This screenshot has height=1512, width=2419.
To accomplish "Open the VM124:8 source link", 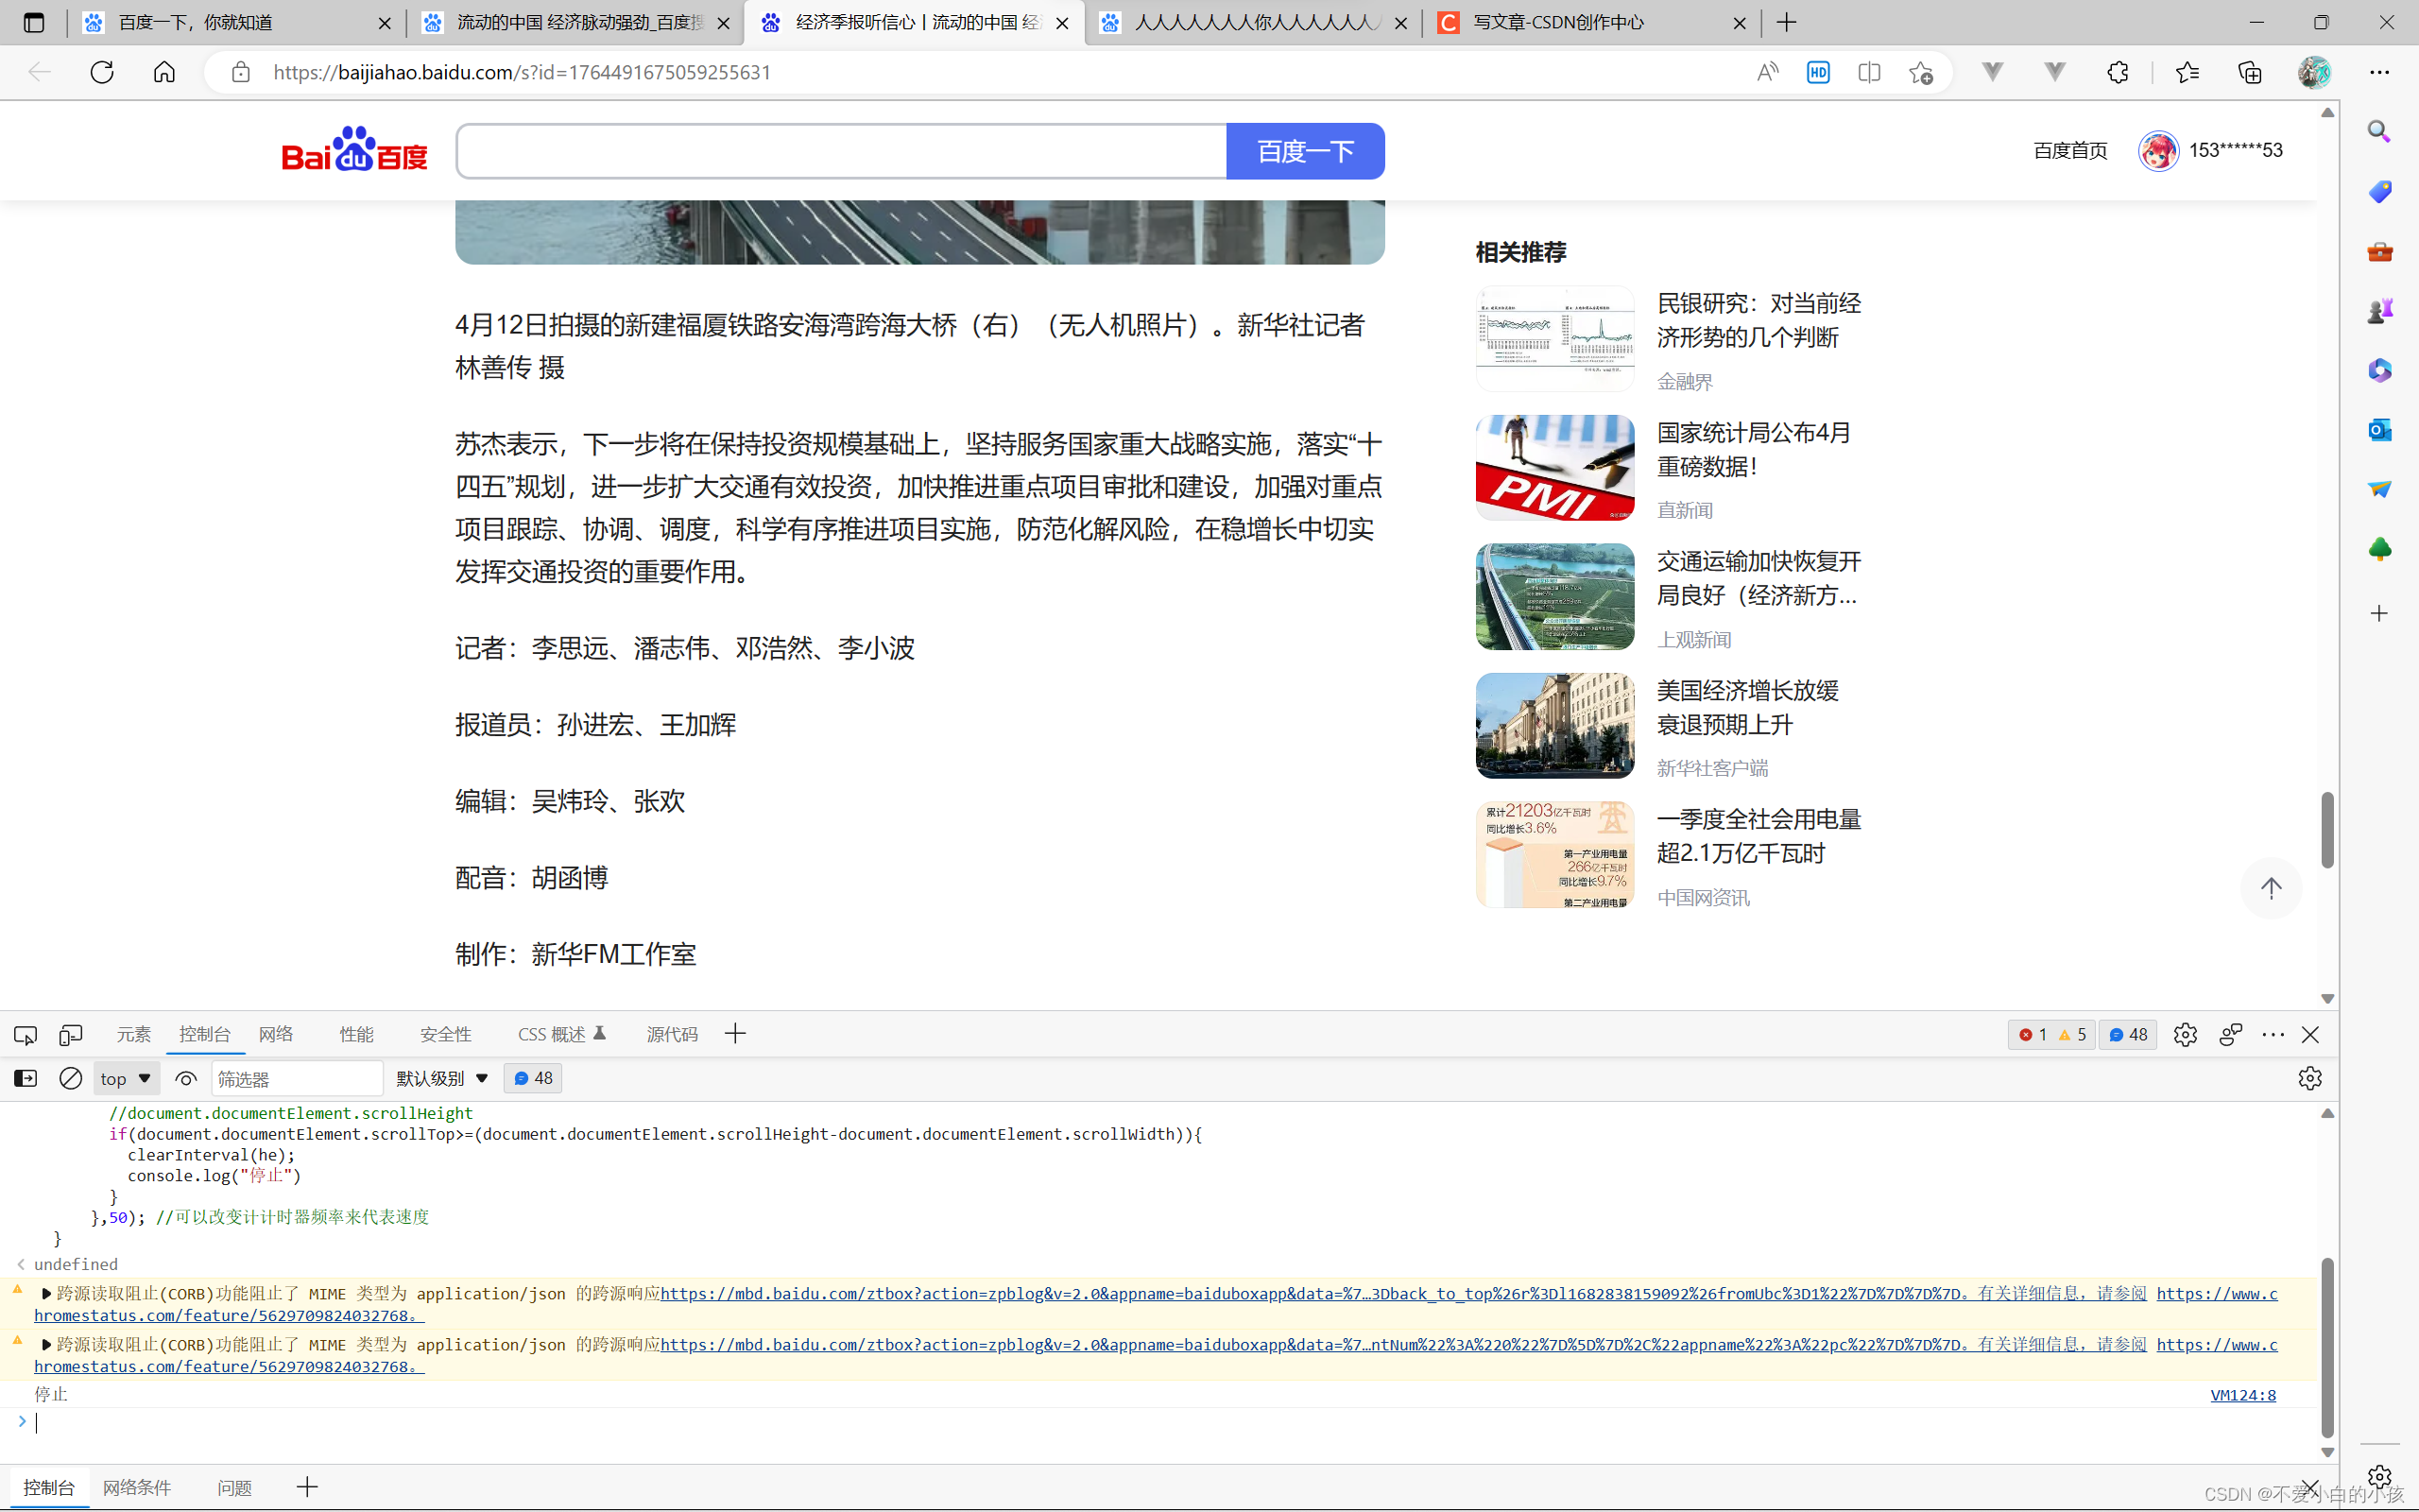I will click(2242, 1395).
